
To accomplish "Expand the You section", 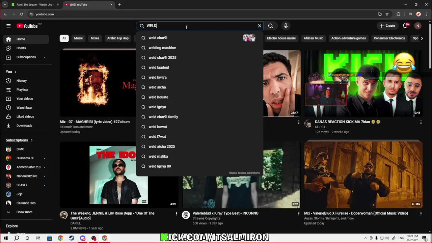I will point(11,72).
